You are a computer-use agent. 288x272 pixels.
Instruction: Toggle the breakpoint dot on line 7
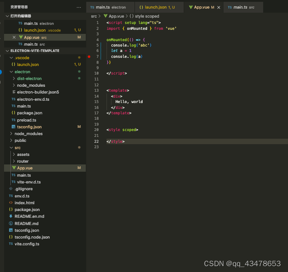click(89, 56)
